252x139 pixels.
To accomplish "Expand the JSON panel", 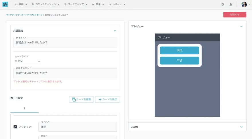I will click(241, 127).
